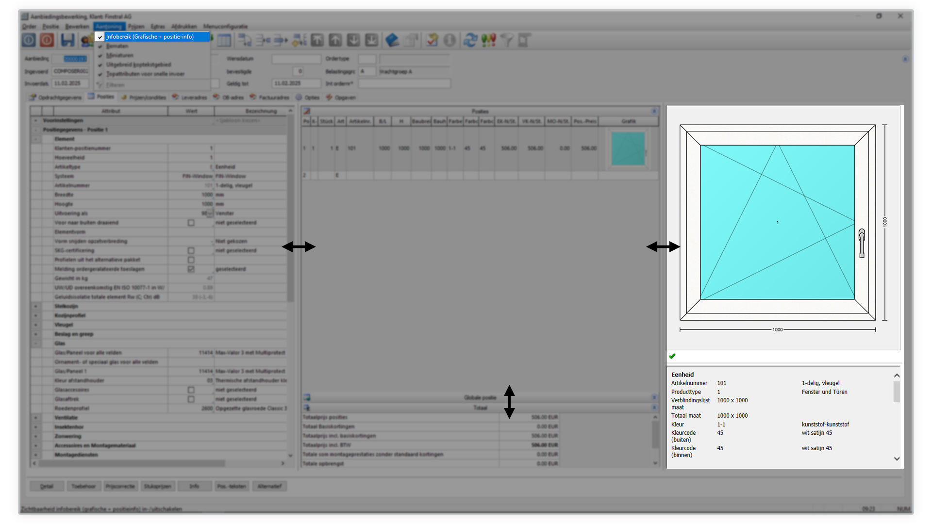Viewport: 932px width, 524px height.
Task: Open the Afdrukken menu
Action: point(184,27)
